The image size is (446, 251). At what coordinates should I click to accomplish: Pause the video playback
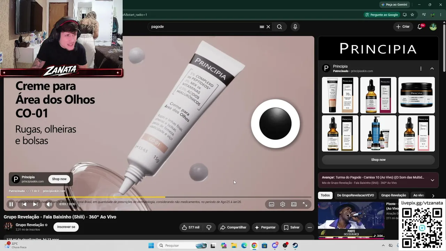11,204
